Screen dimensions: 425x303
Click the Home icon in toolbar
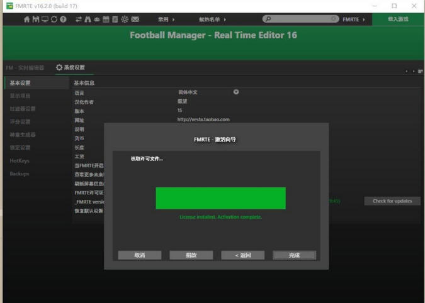(x=26, y=19)
